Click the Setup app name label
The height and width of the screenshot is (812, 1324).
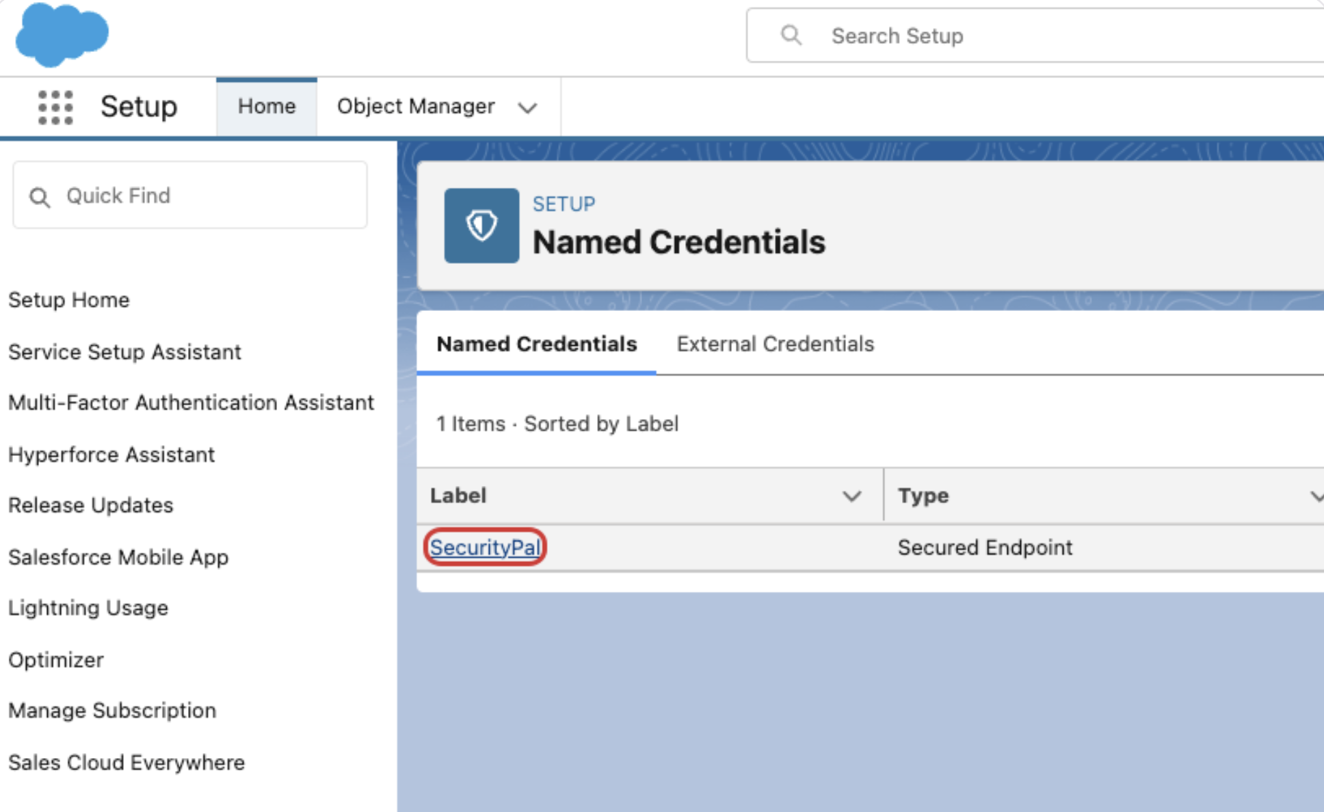(x=139, y=107)
